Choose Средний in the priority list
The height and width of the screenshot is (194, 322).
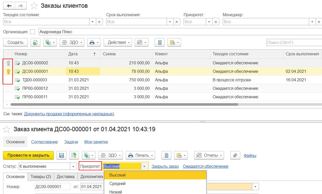click(118, 184)
